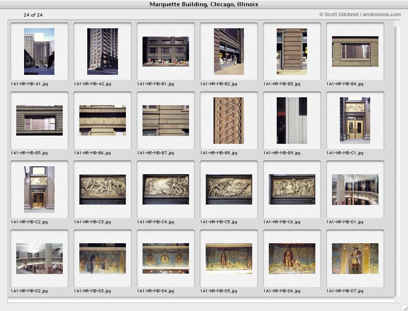Highlight the caption text "1A1-HR-MB-D3.jpg"
This screenshot has width=408, height=311.
[x=92, y=291]
